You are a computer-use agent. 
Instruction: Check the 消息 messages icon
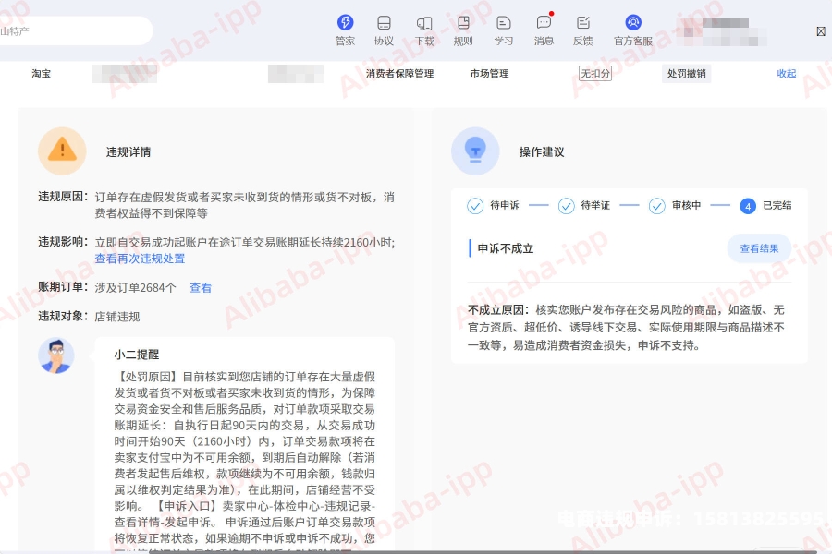(544, 23)
